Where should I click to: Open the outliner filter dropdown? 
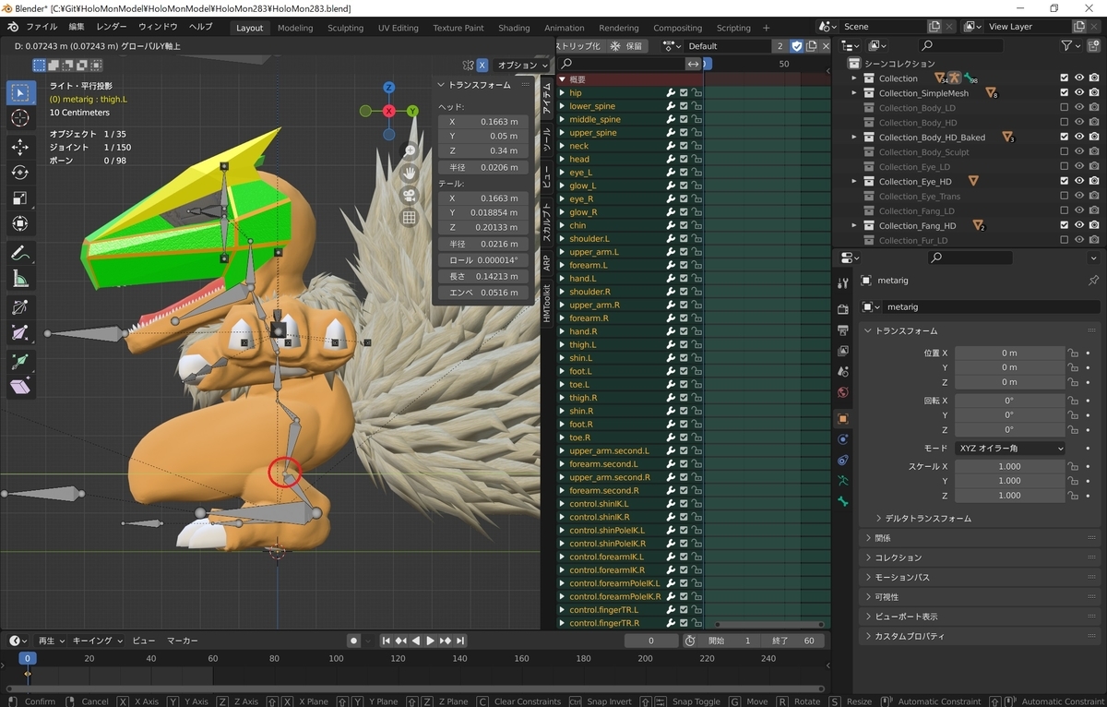pyautogui.click(x=1071, y=45)
